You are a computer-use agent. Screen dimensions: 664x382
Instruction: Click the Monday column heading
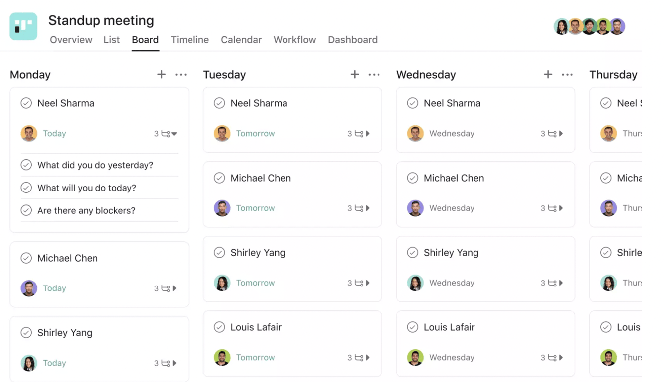coord(30,75)
